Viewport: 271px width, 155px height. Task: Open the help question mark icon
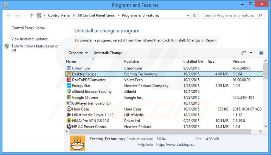(261, 53)
